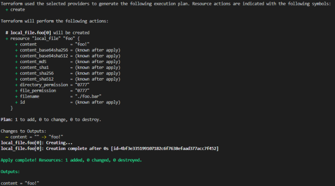Click the 'id = (known after apply)' row

click(67, 102)
